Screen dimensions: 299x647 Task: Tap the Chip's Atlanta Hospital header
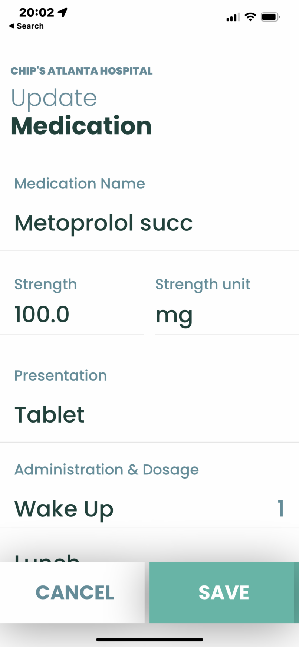[x=82, y=71]
